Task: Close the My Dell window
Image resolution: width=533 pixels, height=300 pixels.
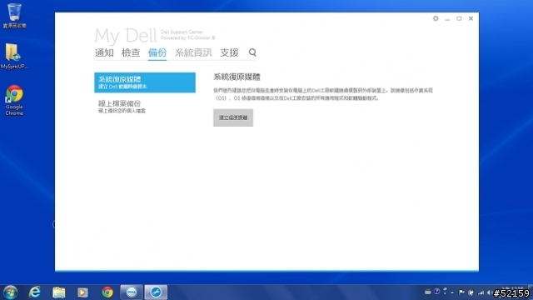Action: (471, 18)
